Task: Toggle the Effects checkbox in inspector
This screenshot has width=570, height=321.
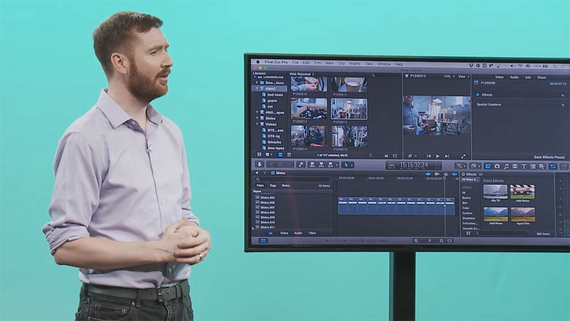Action: click(477, 95)
